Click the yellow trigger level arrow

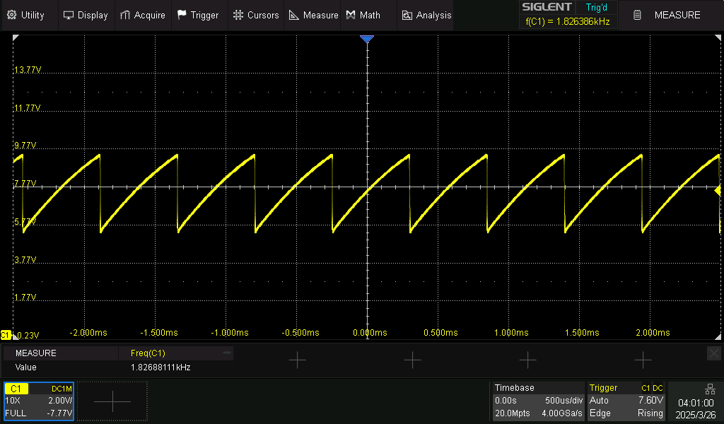[718, 191]
